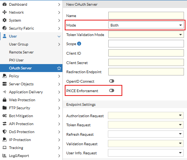Open the Remote Server menu item
Screen dimensions: 187x160
point(21,52)
